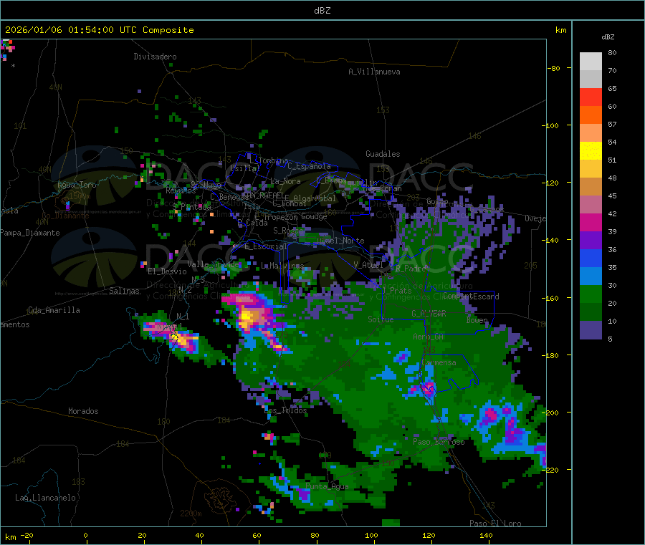
Task: Click the Bowen location label
Action: pos(477,320)
